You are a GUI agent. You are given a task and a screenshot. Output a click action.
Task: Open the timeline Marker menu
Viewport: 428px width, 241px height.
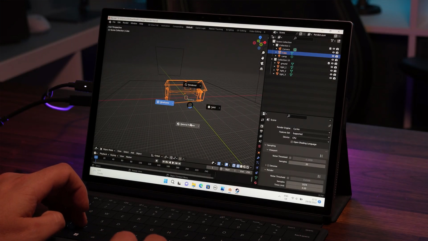(x=129, y=157)
